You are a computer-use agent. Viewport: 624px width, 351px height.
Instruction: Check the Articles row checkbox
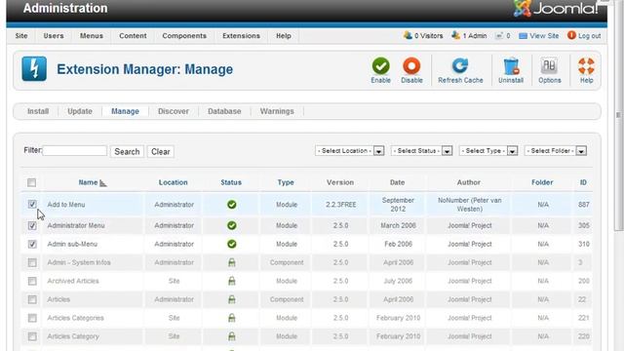[32, 299]
